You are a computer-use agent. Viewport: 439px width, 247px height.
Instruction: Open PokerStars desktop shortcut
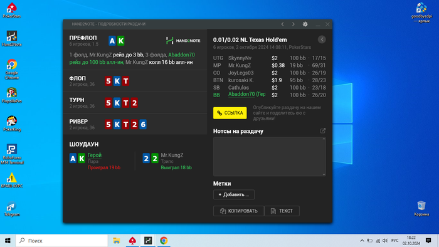(12, 11)
